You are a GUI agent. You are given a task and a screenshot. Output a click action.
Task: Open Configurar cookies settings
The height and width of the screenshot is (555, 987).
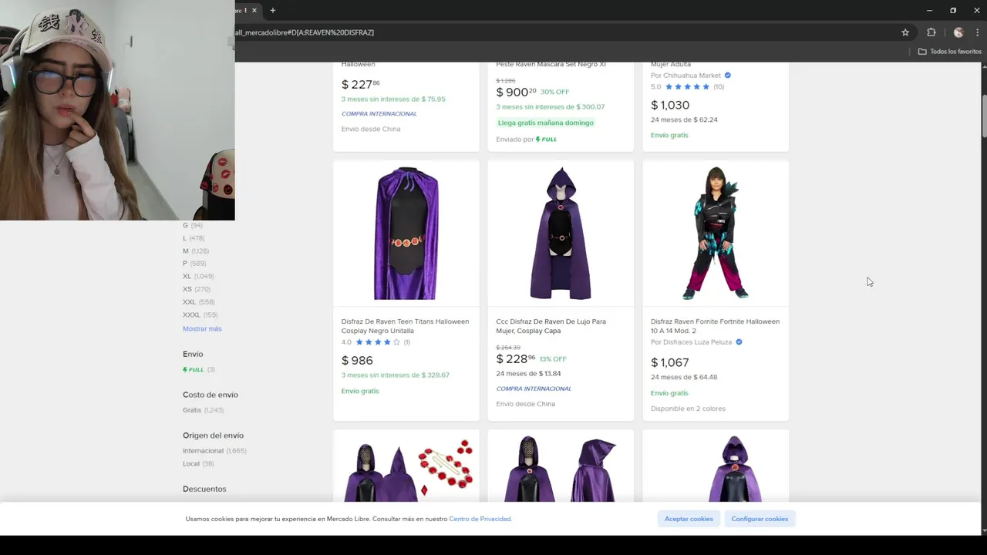(x=760, y=519)
